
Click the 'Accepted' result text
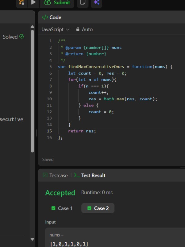(x=60, y=193)
